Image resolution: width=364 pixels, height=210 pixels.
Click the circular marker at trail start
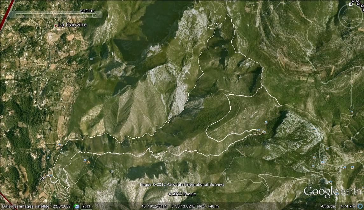[43, 178]
